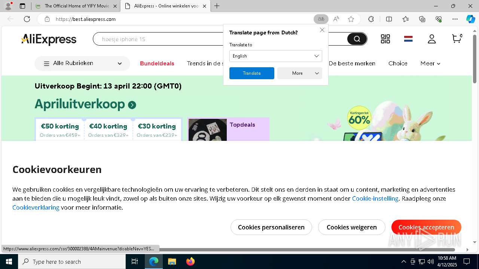Switch to the YIFY Movies tab

[77, 6]
